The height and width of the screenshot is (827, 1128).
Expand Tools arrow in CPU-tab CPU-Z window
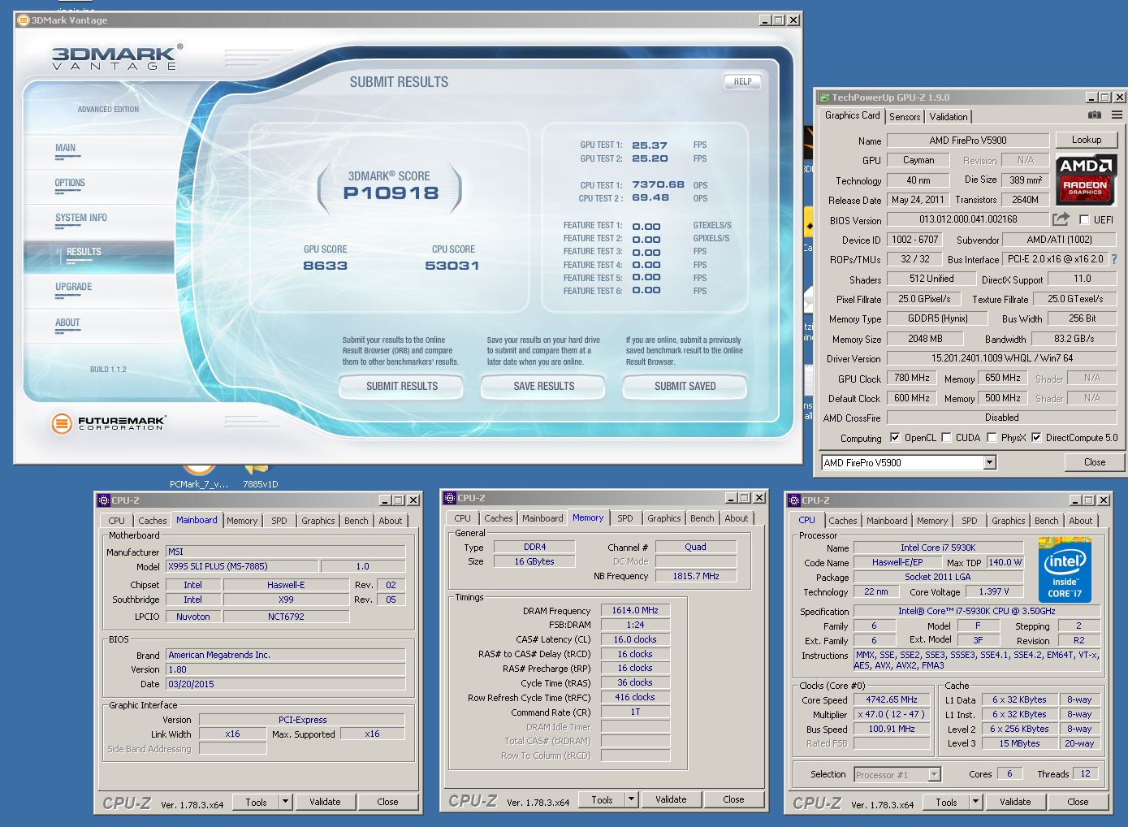coord(975,802)
